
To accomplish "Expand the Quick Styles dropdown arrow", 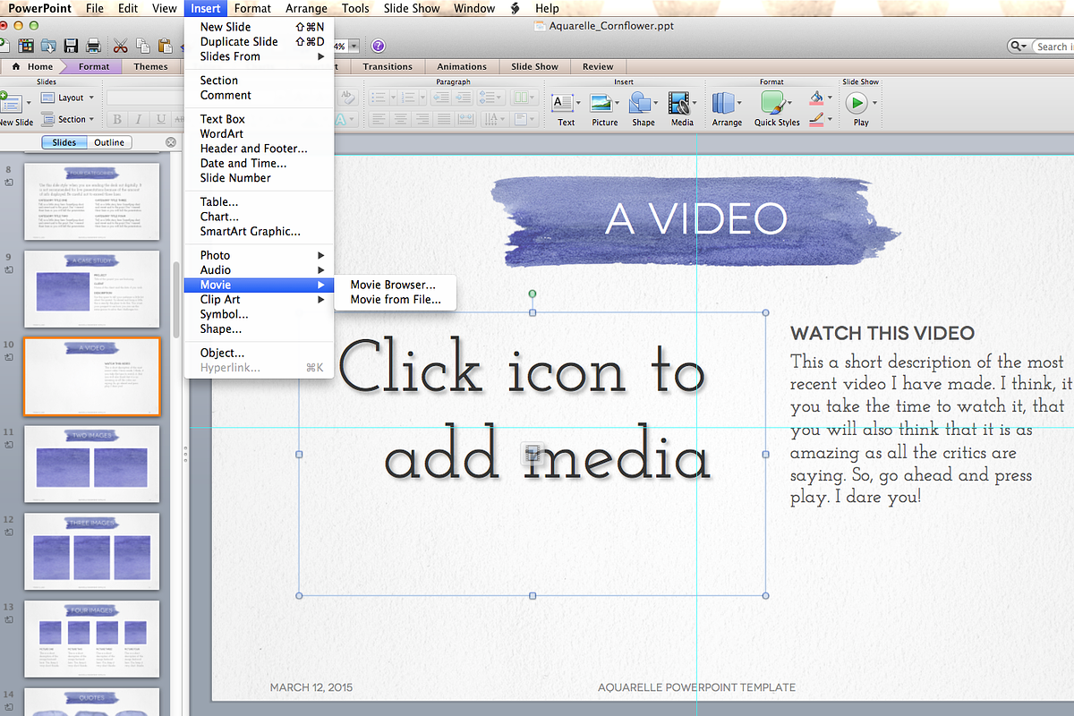I will click(790, 102).
